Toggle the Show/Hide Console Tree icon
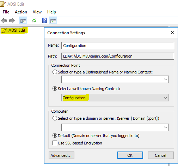Viewport: 178px width, 166px height. (x=23, y=20)
